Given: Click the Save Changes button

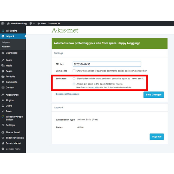Looking at the screenshot, I should point(153,95).
